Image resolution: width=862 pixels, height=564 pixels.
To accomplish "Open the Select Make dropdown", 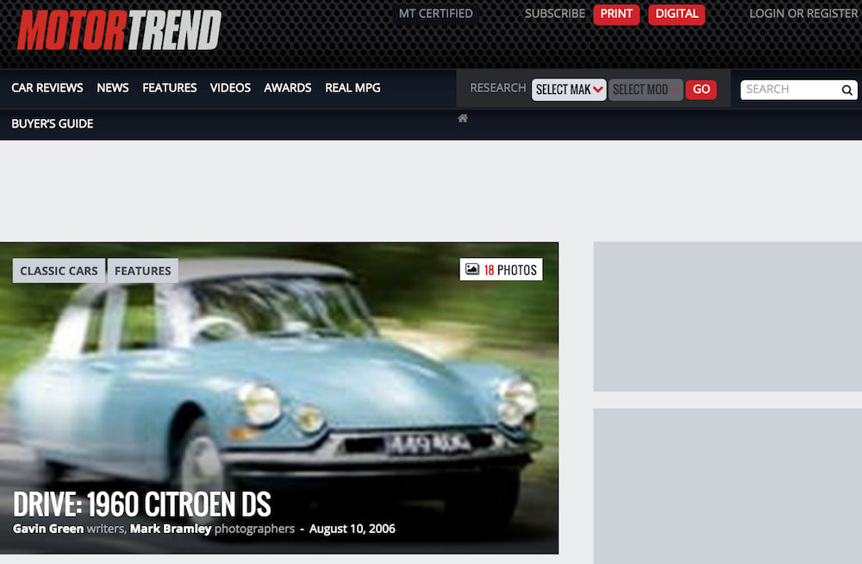I will tap(569, 90).
